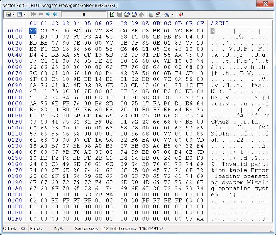This screenshot has width=276, height=235.
Task: Click the Offset 000 status field
Action: [x=15, y=229]
